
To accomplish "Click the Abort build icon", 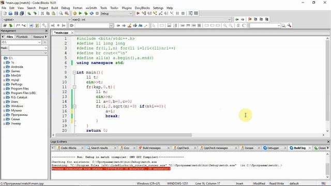I will coord(97,13).
